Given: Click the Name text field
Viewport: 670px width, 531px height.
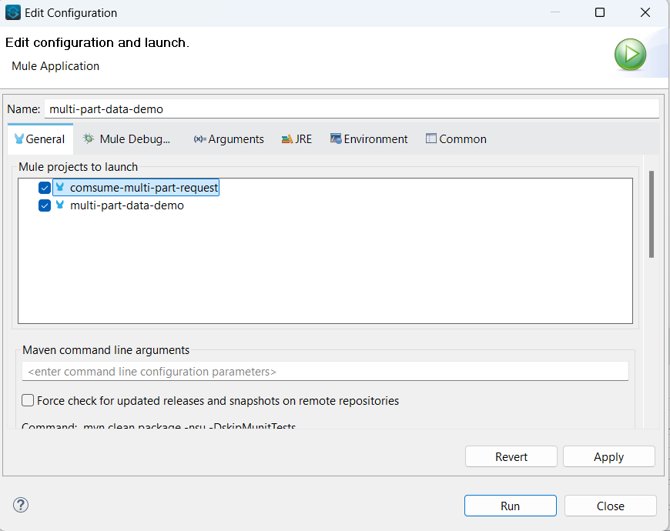Looking at the screenshot, I should tap(352, 109).
